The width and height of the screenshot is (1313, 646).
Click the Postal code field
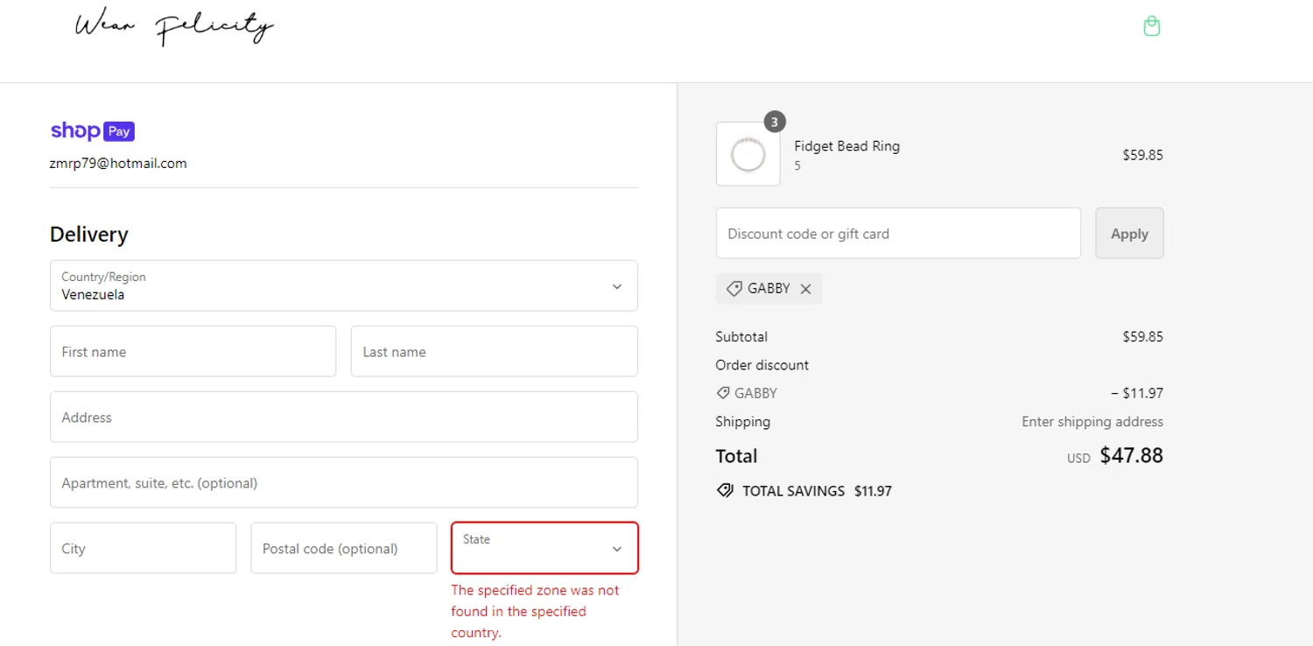click(343, 548)
